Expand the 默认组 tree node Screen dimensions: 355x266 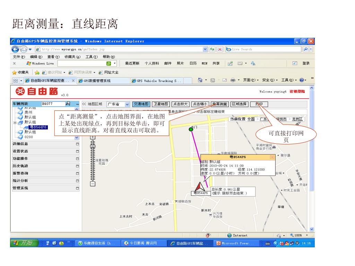[15, 122]
